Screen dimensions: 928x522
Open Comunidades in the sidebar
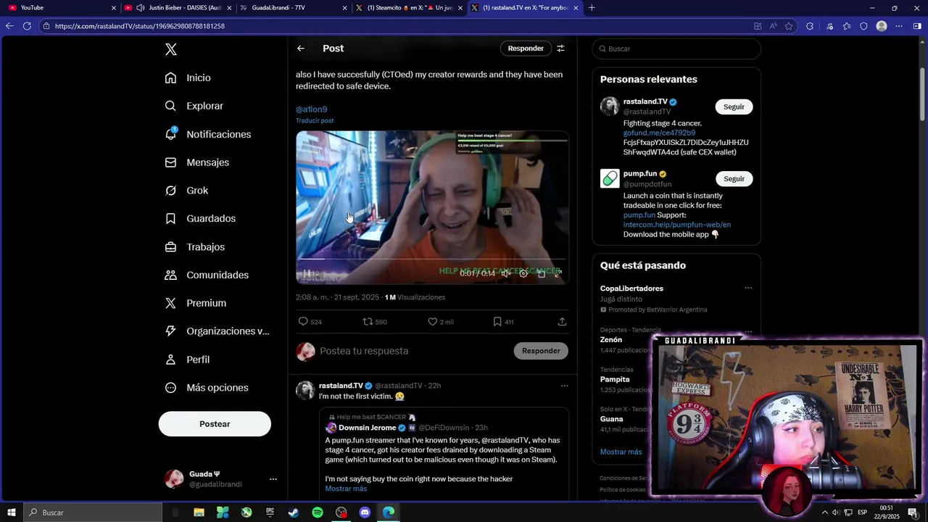click(207, 275)
